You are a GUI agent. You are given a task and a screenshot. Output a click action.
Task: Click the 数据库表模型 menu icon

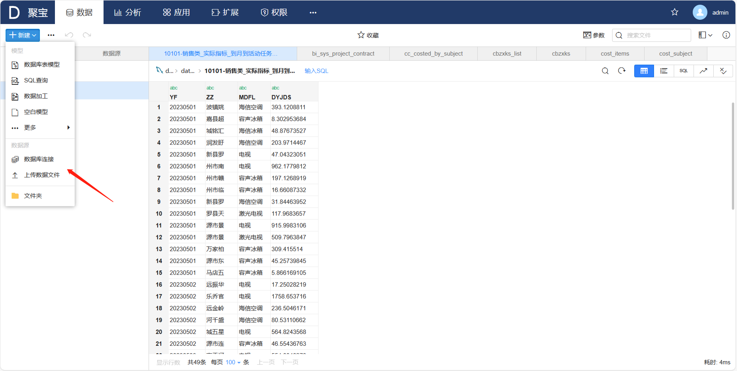tap(15, 65)
